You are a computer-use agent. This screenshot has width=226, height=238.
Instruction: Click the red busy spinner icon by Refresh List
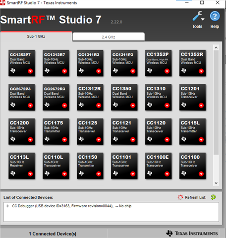click(180, 197)
